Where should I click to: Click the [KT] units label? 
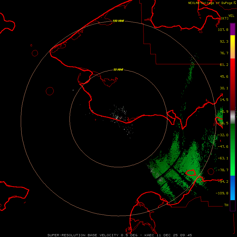tap(225, 18)
